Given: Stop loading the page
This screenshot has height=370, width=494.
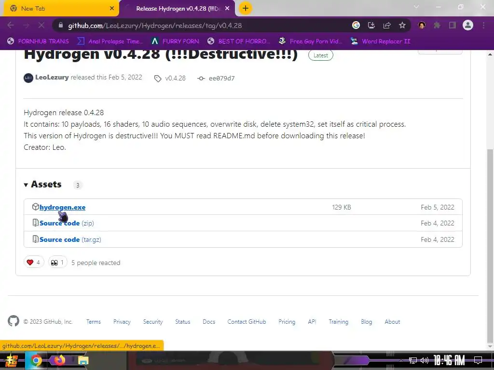Looking at the screenshot, I should click(x=41, y=25).
